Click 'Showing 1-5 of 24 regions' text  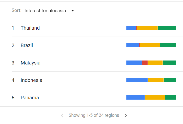click(94, 116)
